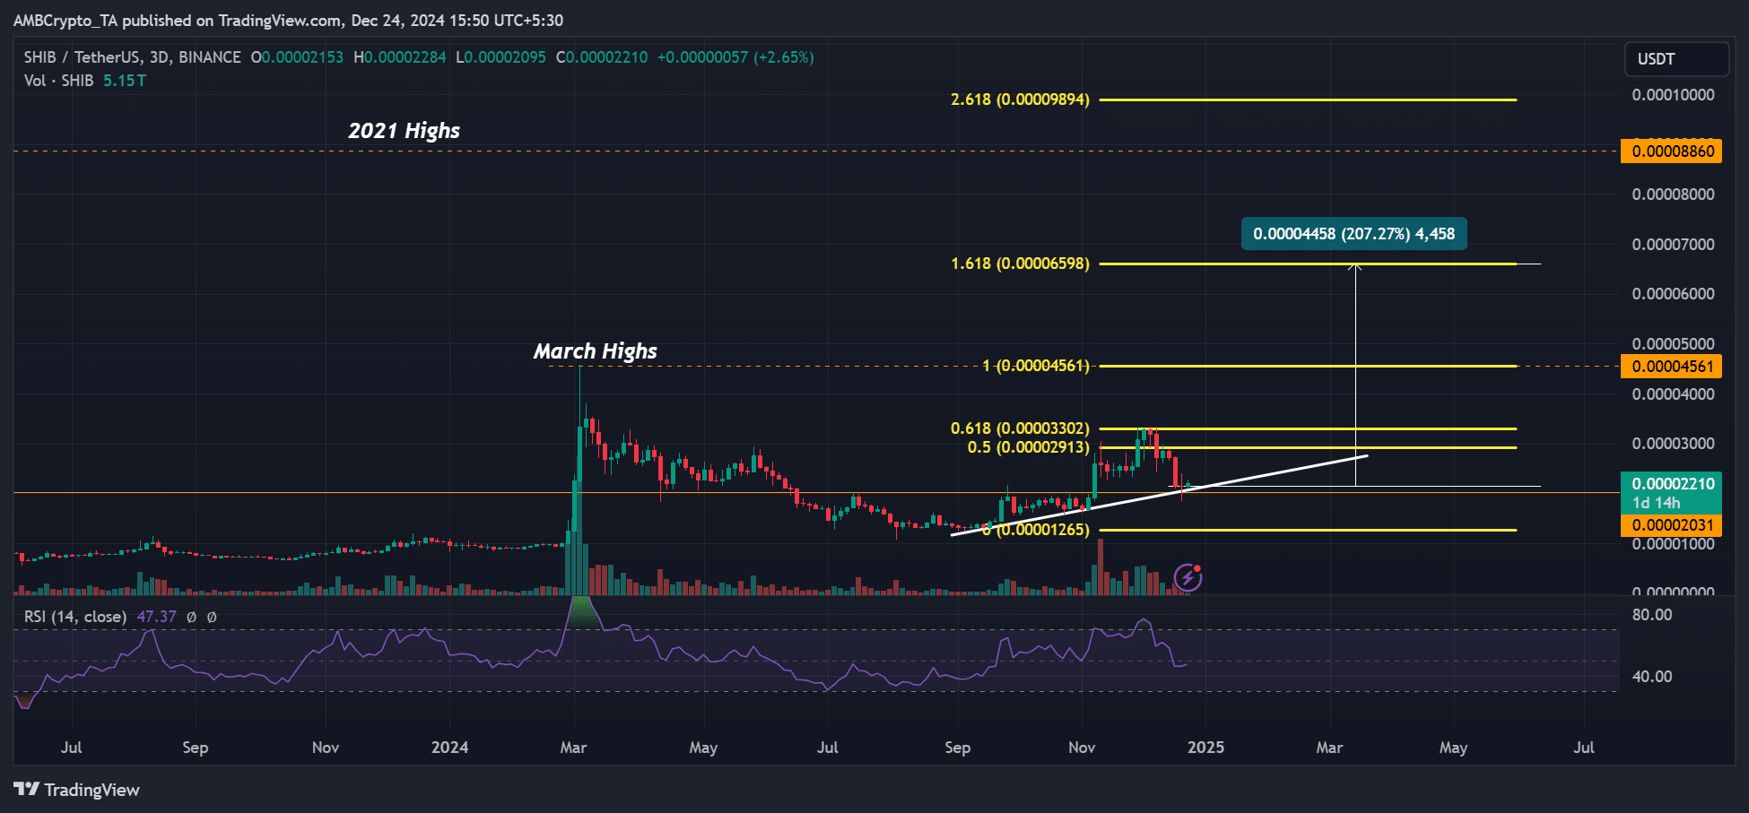Select the "March Highs" text annotation

pos(595,351)
